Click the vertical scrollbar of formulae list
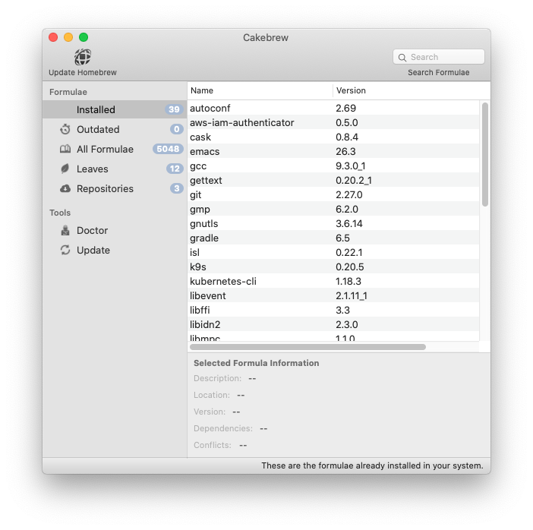Image resolution: width=533 pixels, height=530 pixels. [x=485, y=154]
